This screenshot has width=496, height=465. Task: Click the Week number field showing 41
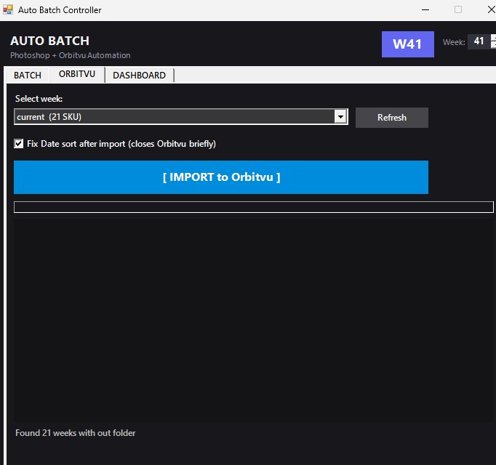(479, 41)
